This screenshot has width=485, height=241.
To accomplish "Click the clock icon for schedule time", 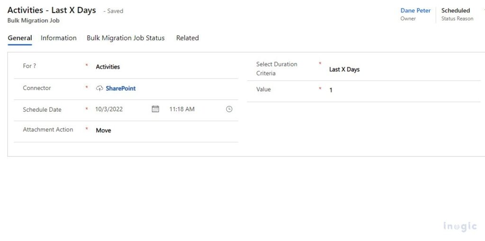I will click(x=229, y=109).
